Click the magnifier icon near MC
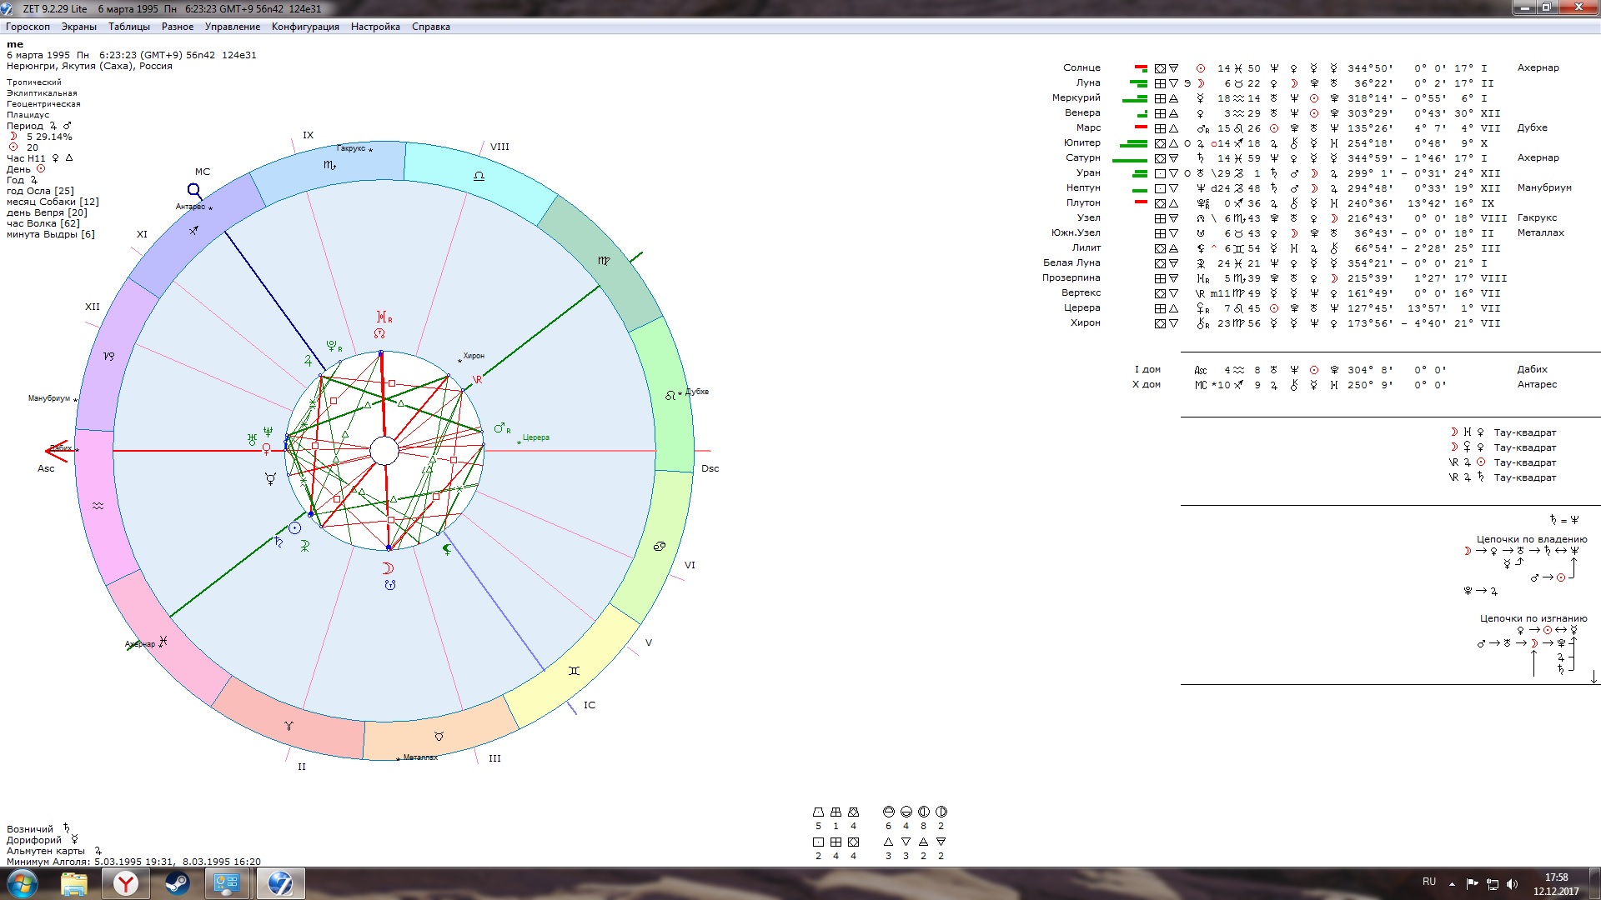The width and height of the screenshot is (1601, 900). [x=195, y=192]
